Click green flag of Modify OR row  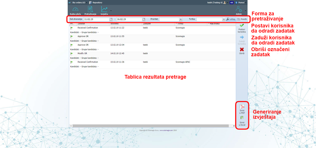(72, 54)
